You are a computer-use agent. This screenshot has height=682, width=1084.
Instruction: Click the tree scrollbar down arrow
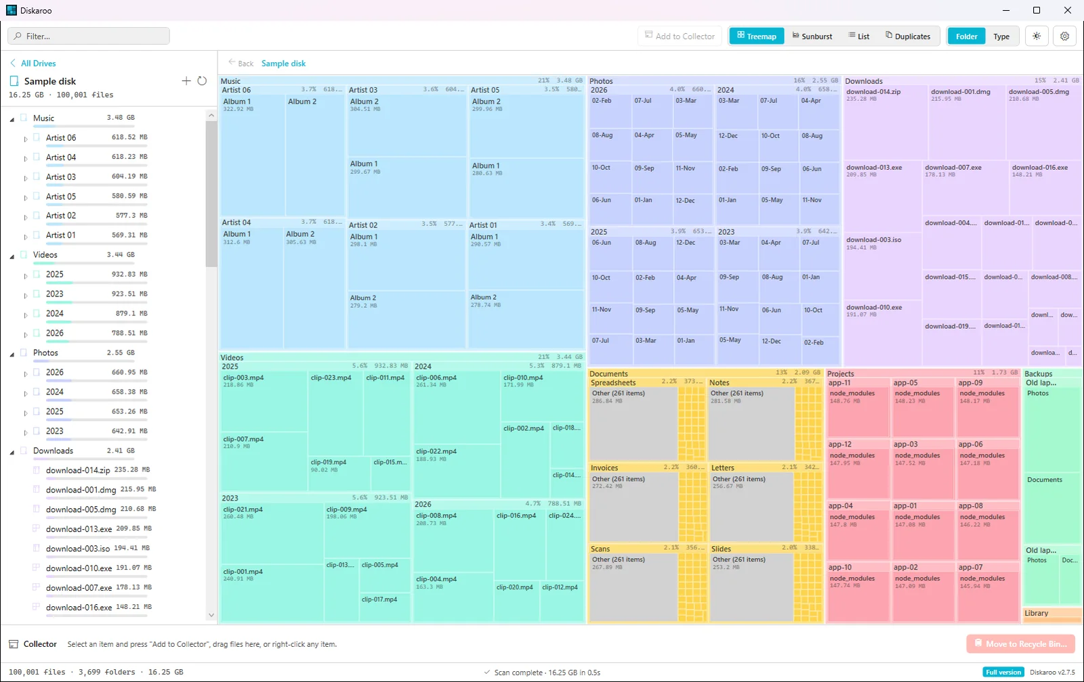point(211,615)
